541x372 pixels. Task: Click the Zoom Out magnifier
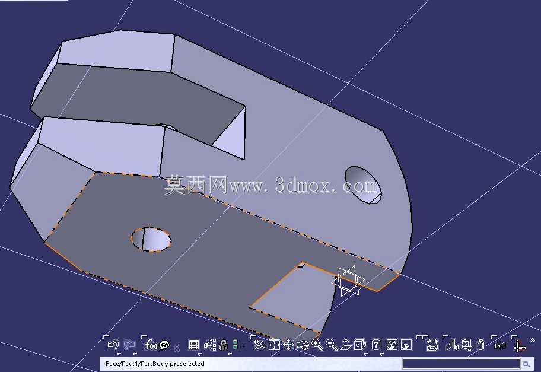tap(331, 345)
